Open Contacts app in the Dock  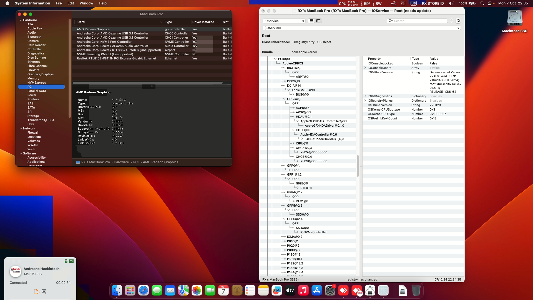tap(237, 291)
